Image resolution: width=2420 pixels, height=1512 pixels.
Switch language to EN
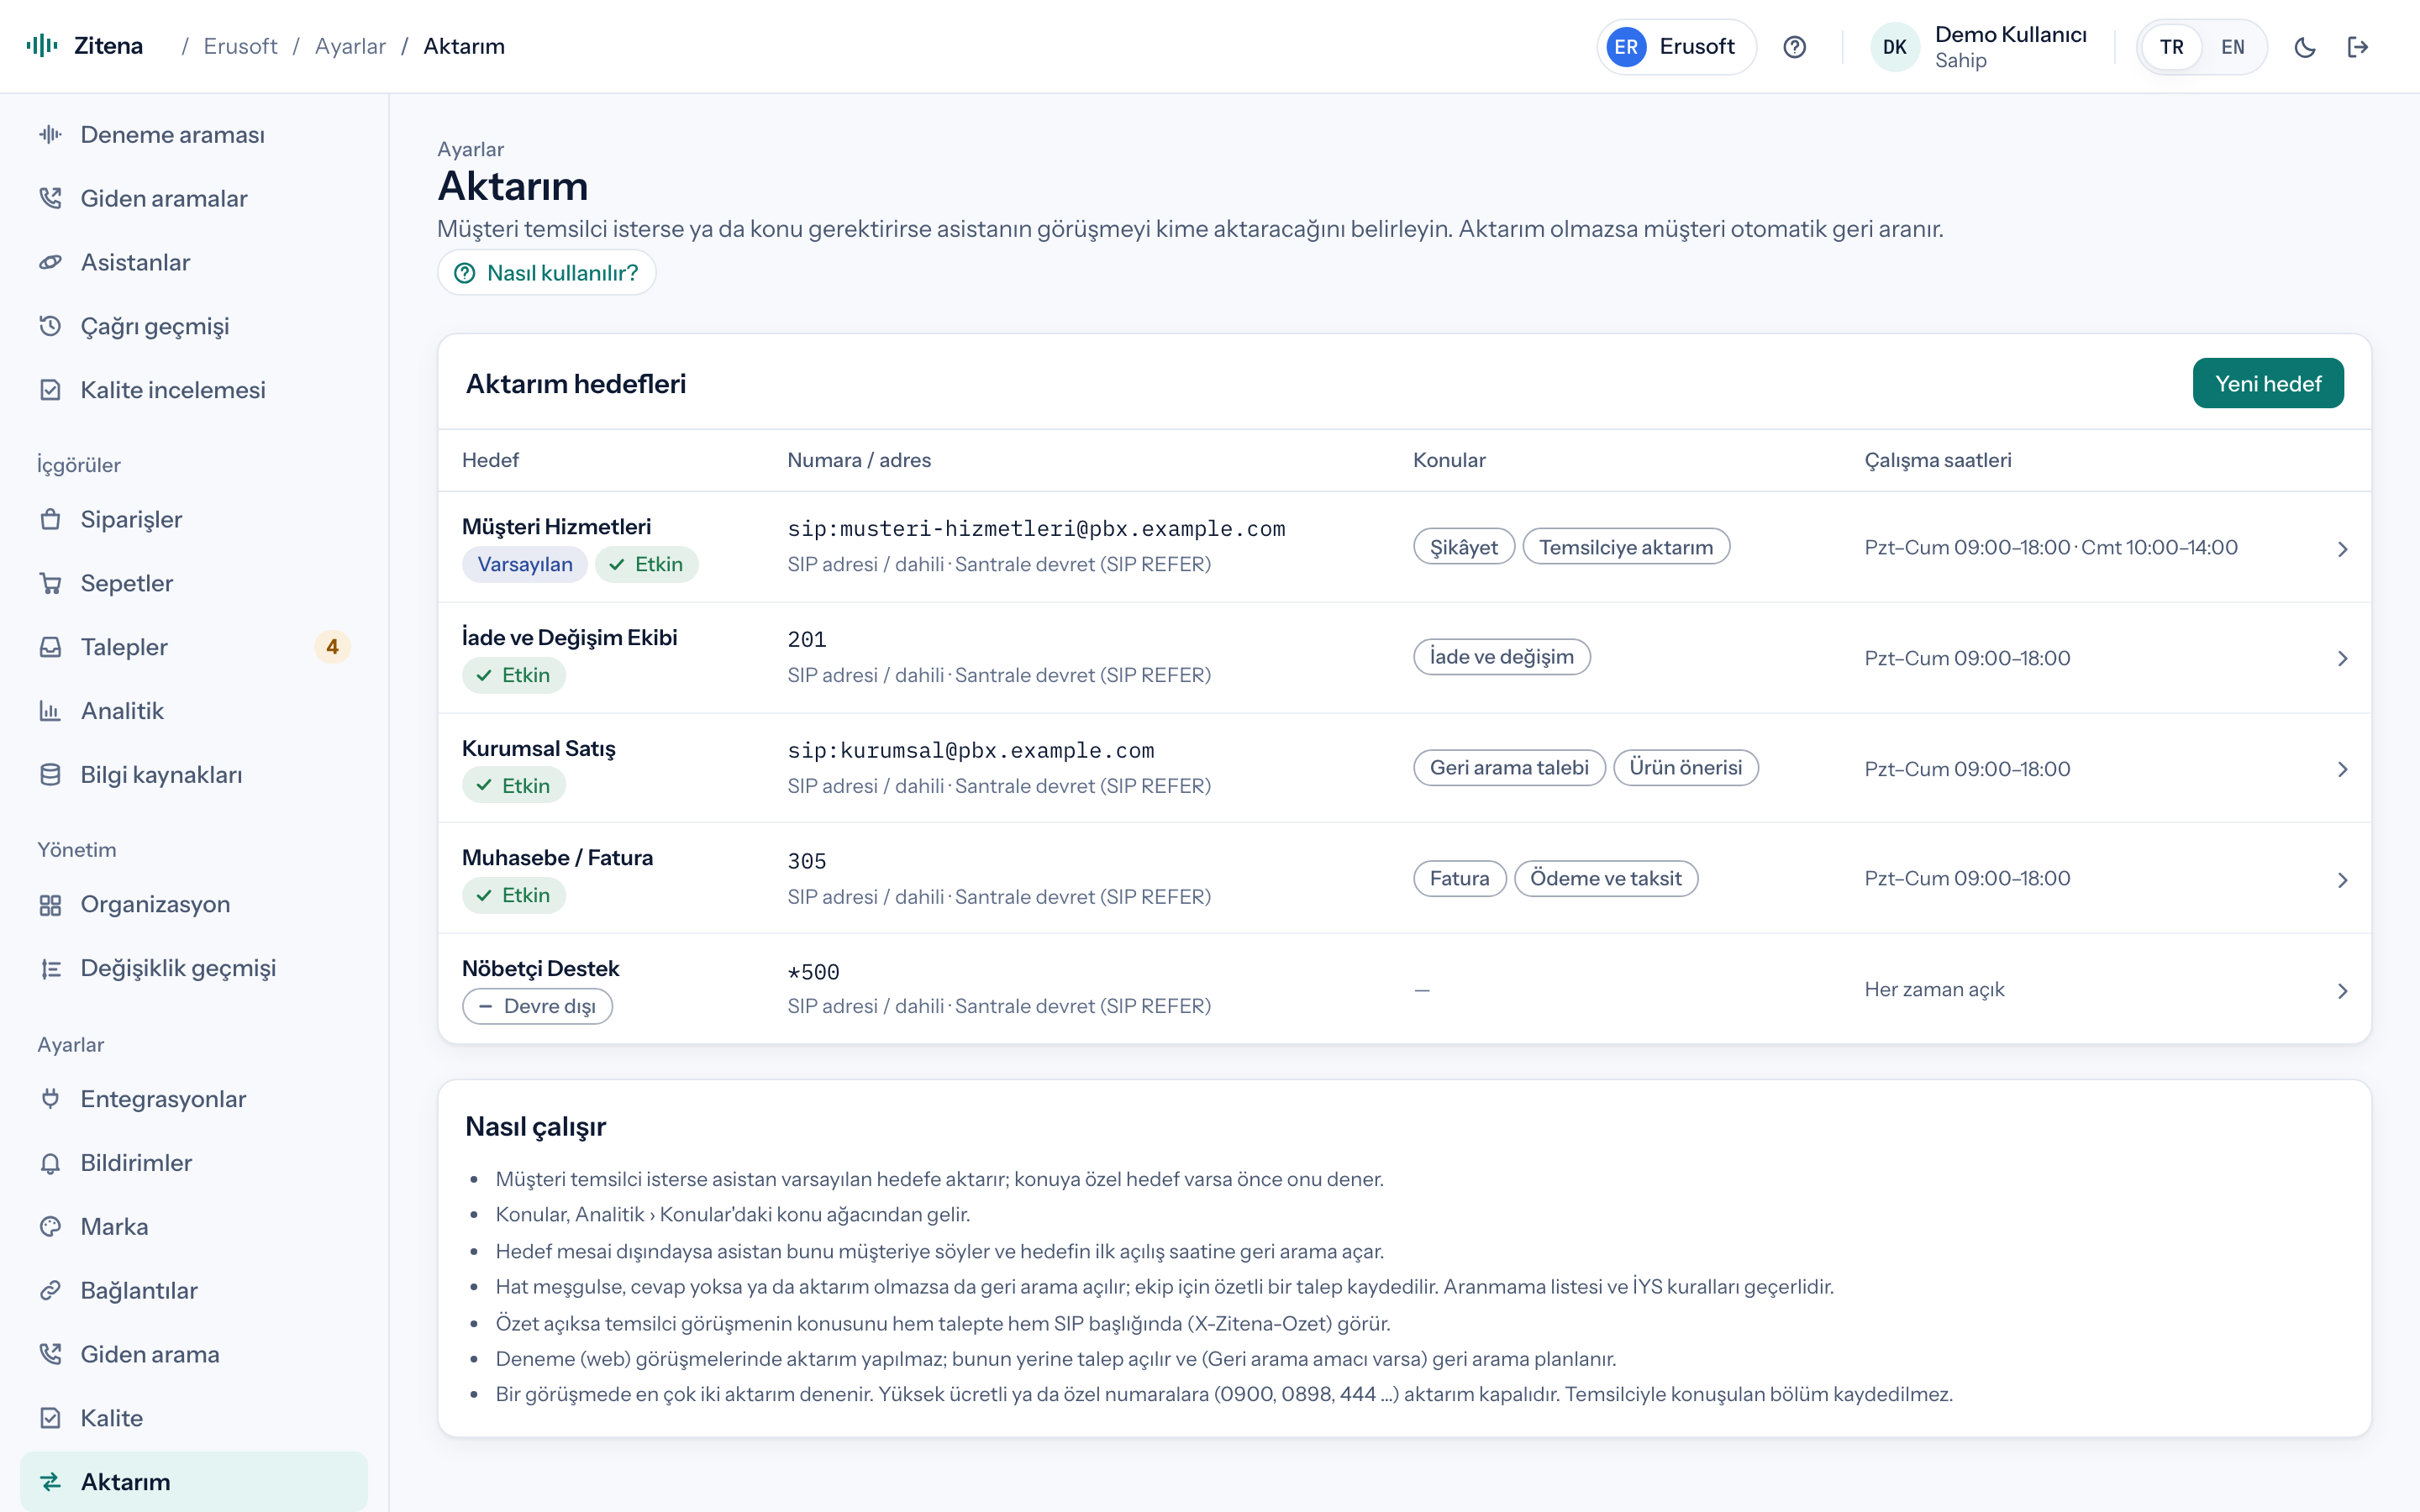coord(2232,47)
